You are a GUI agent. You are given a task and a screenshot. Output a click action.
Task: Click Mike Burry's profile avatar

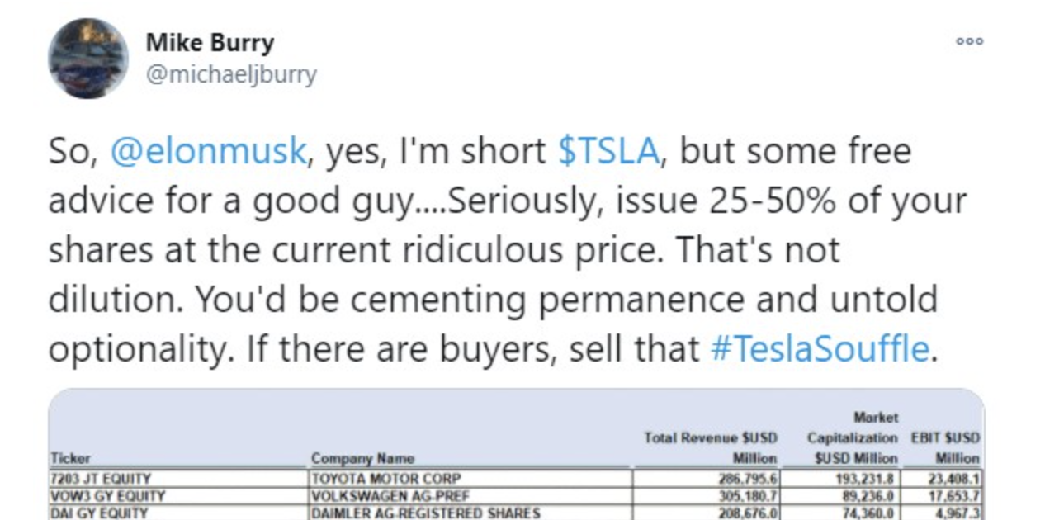point(88,59)
